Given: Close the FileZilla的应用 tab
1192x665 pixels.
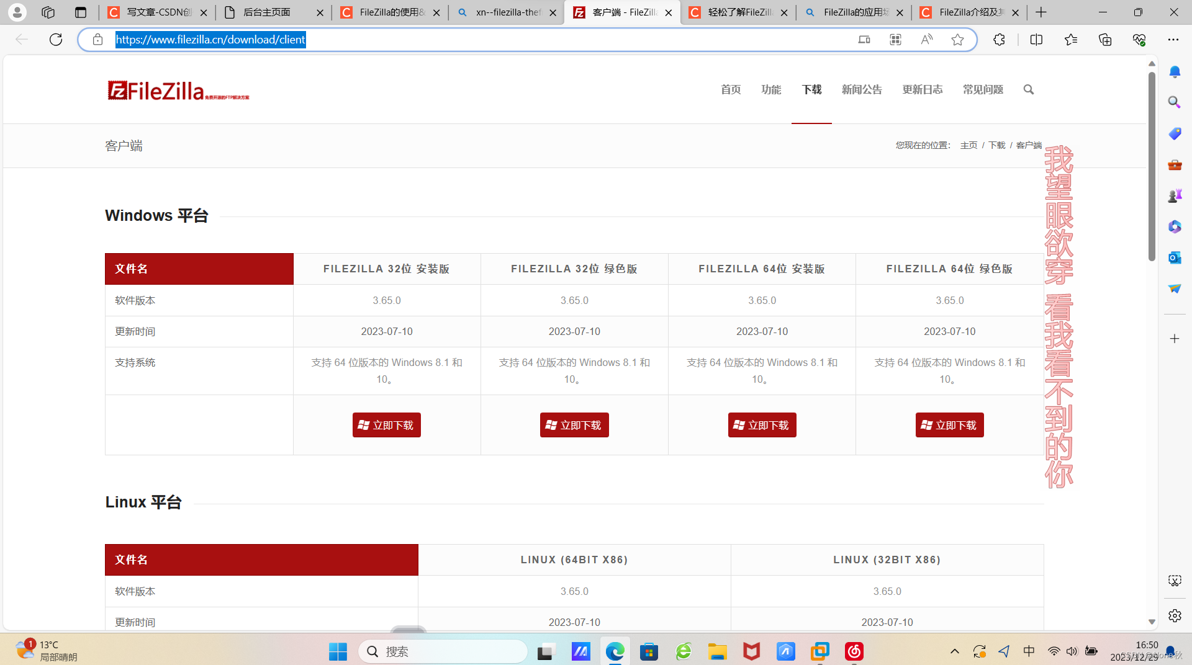Looking at the screenshot, I should coord(900,12).
